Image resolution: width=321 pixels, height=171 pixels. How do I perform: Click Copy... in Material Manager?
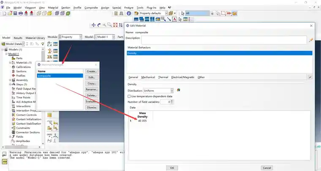tap(92, 84)
